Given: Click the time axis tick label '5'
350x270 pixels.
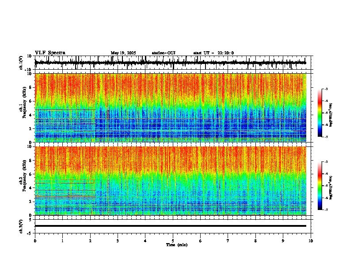Looking at the screenshot, I should (173, 241).
